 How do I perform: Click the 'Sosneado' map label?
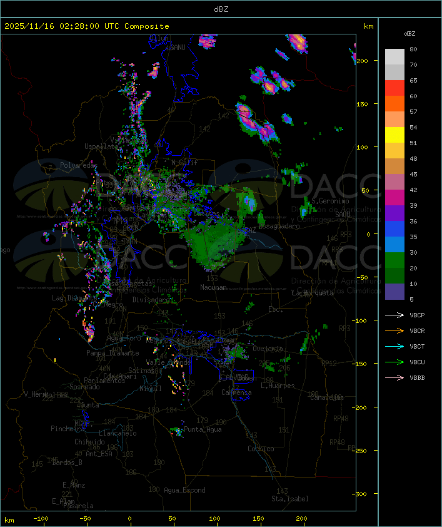pos(84,387)
